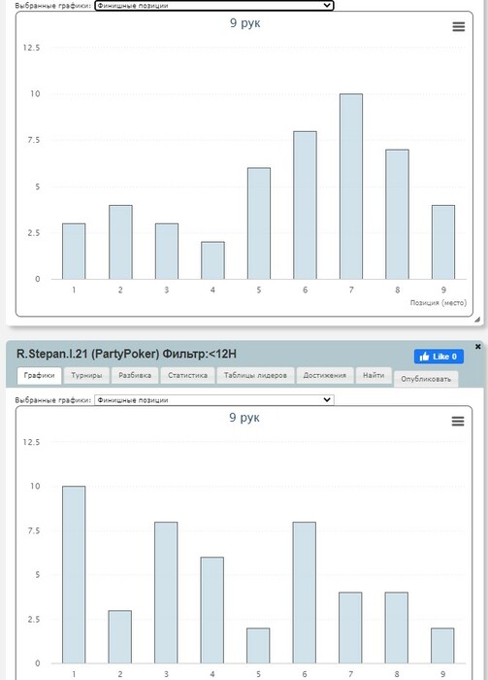Click the Опубликовать button
The width and height of the screenshot is (488, 680).
tap(426, 379)
